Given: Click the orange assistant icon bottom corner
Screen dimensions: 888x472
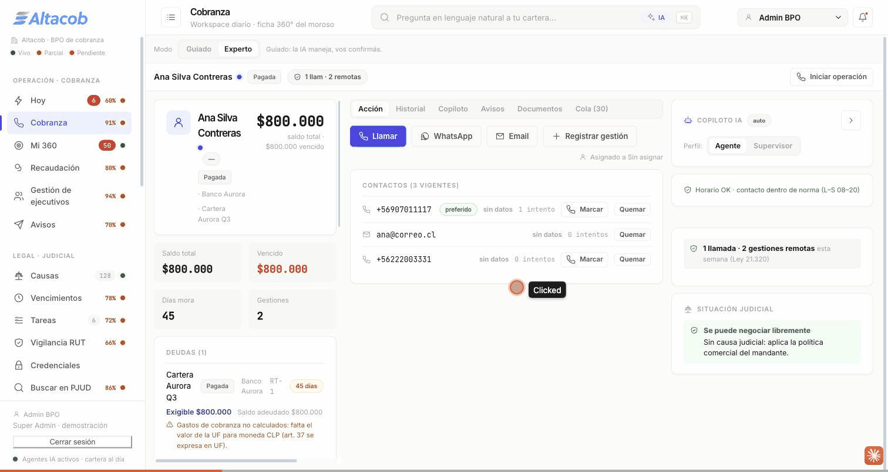Looking at the screenshot, I should [x=873, y=455].
